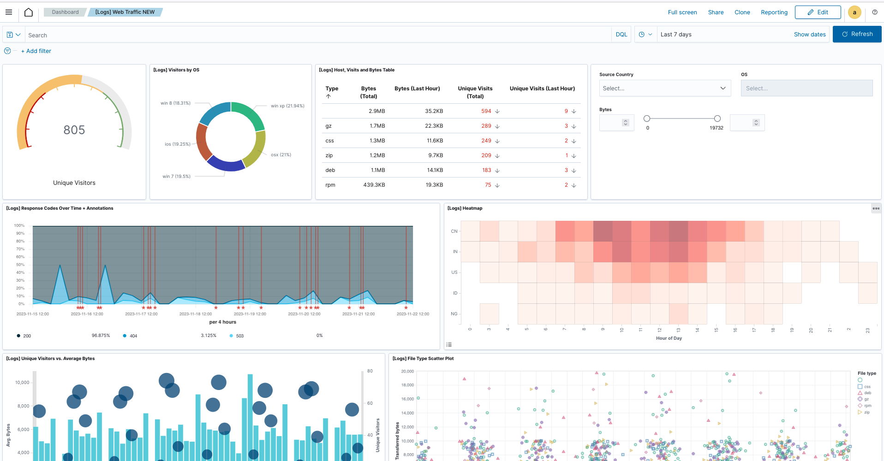
Task: Open the Last 7 days time picker
Action: point(676,35)
